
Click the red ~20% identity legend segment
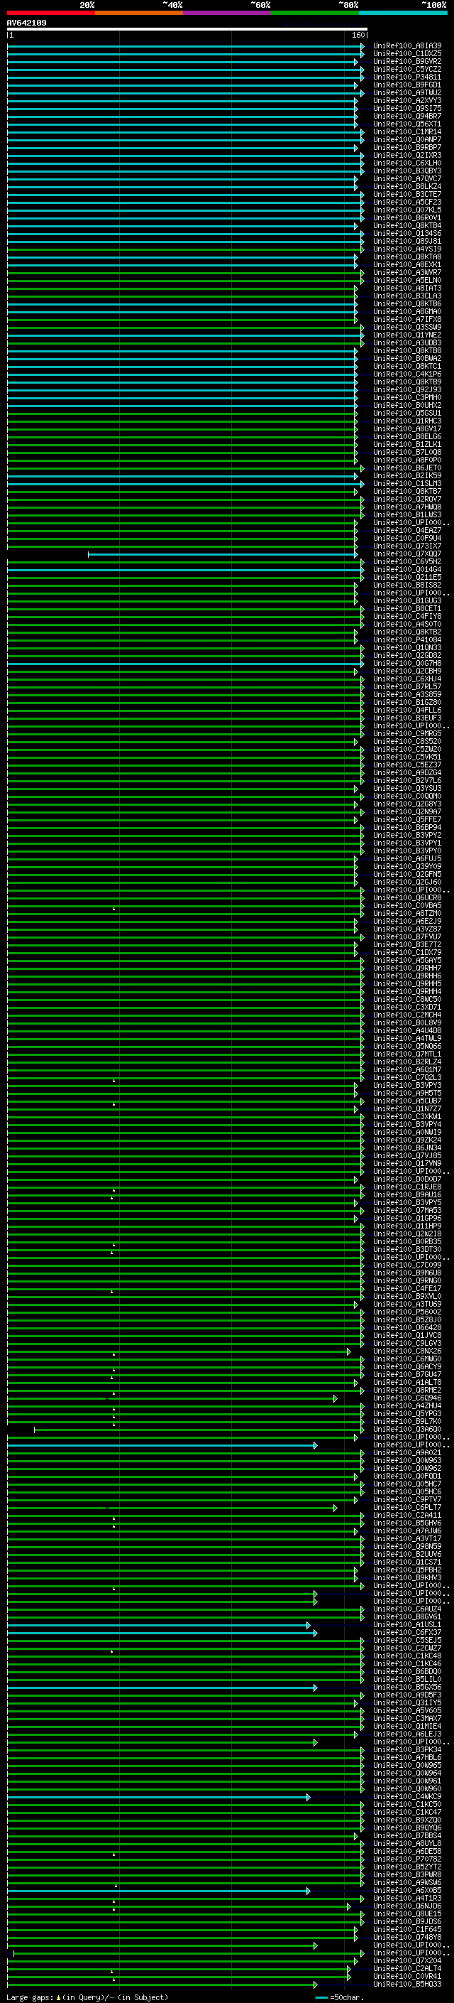pos(51,13)
